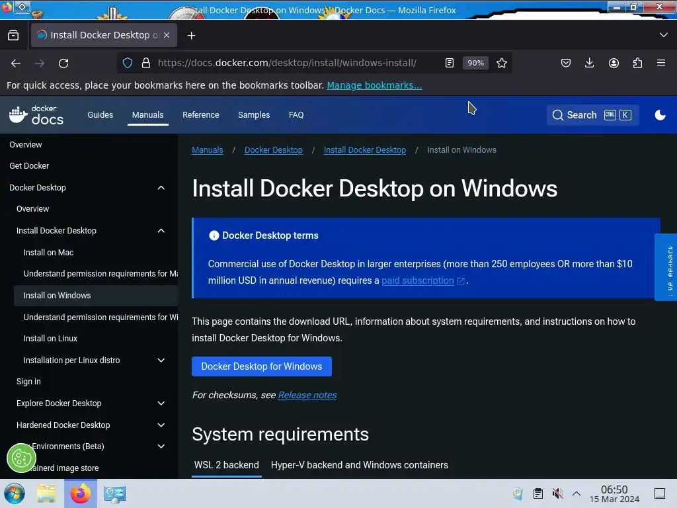
Task: Open cookie preferences round button
Action: pyautogui.click(x=21, y=458)
